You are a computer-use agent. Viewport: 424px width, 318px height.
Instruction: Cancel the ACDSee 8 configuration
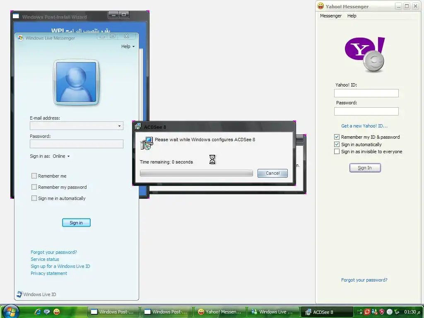point(272,173)
